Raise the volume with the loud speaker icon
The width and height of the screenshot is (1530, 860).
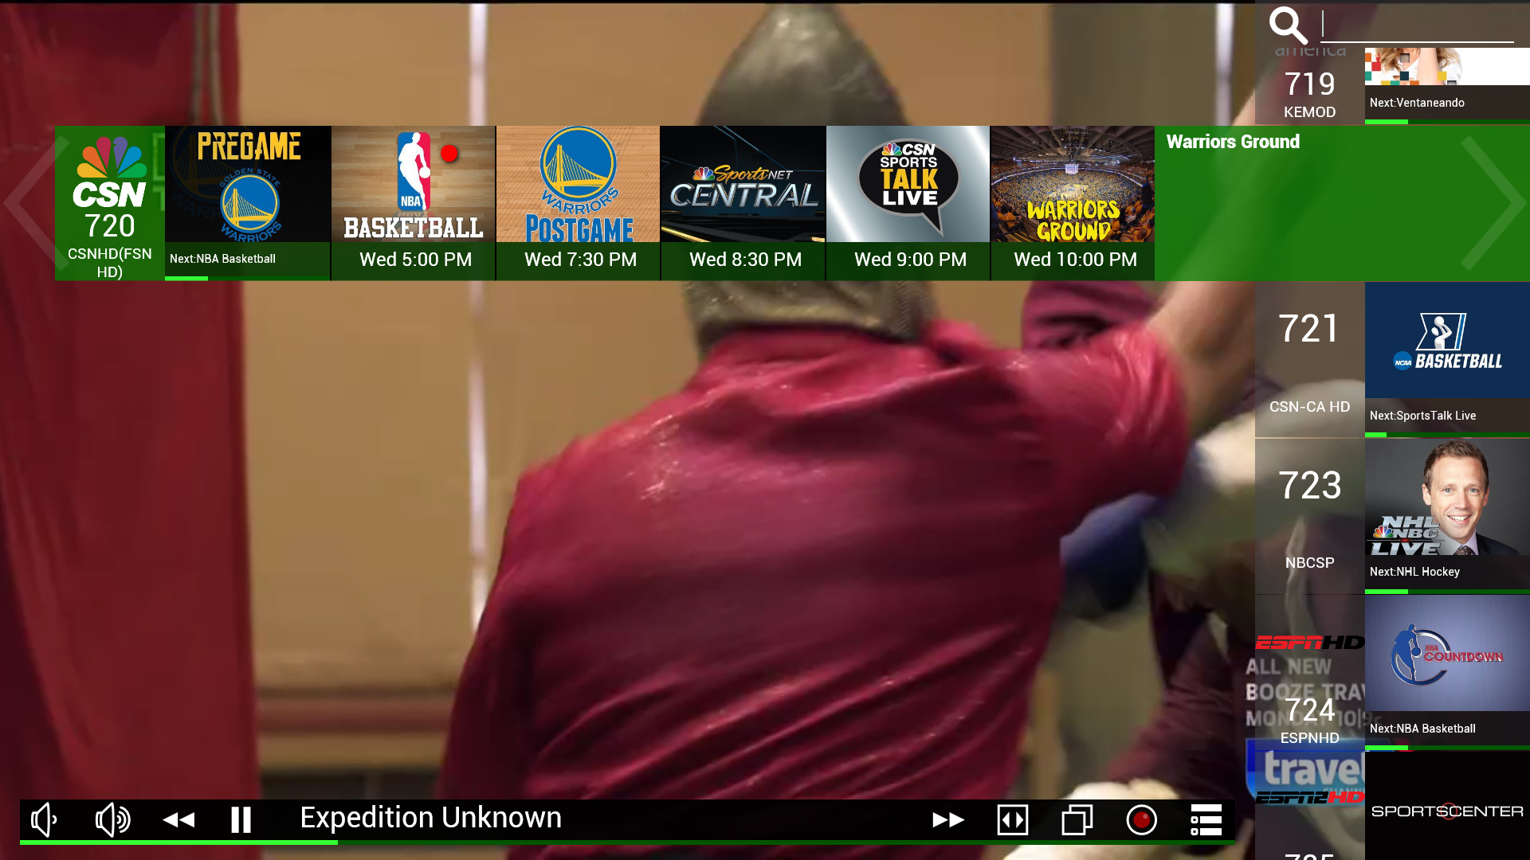coord(112,819)
